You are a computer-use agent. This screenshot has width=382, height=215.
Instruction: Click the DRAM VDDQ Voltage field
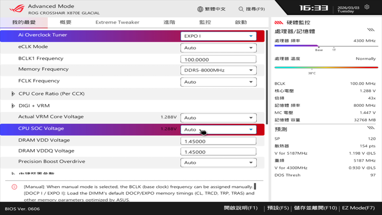[x=218, y=152]
